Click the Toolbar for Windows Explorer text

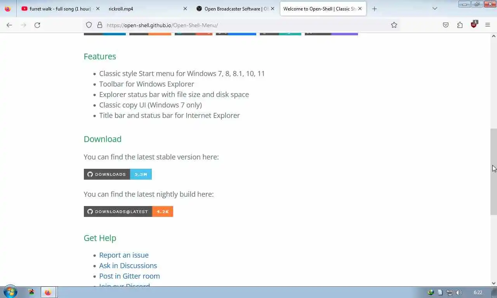[147, 84]
